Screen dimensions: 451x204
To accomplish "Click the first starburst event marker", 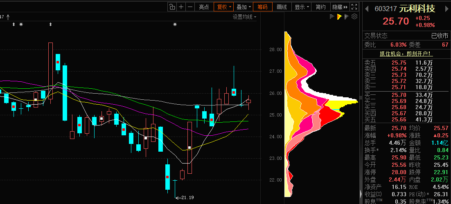I will point(21,25).
